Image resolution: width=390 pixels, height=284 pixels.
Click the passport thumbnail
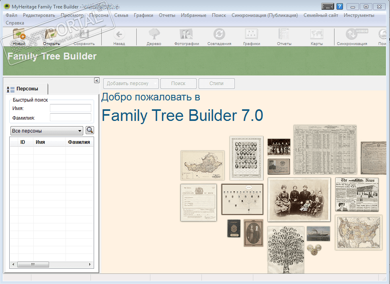[x=234, y=228]
